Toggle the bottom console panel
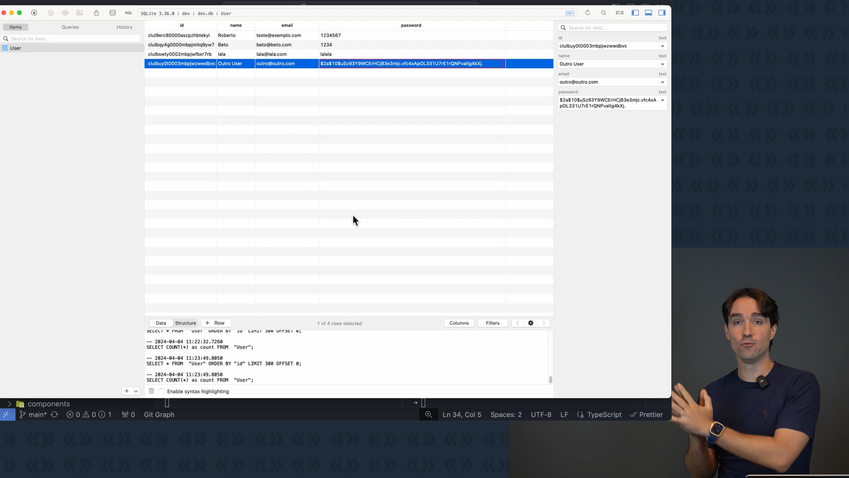This screenshot has width=849, height=478. coord(648,13)
